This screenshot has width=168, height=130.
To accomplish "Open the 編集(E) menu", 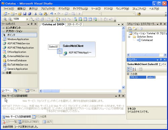I will (22, 9).
